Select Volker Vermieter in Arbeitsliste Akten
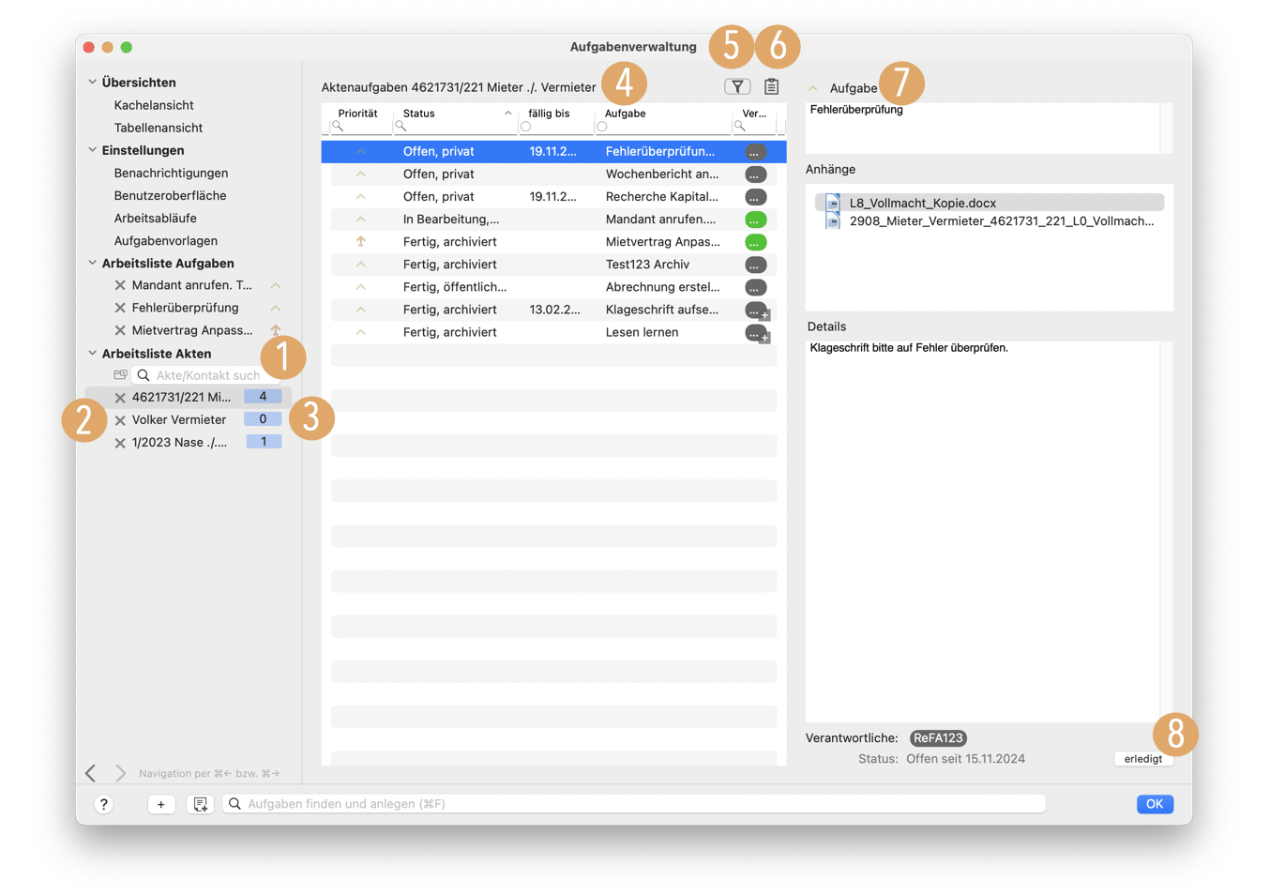The width and height of the screenshot is (1270, 895). [179, 420]
